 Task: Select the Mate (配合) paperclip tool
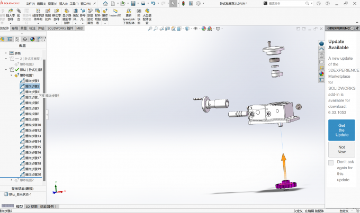[19, 15]
